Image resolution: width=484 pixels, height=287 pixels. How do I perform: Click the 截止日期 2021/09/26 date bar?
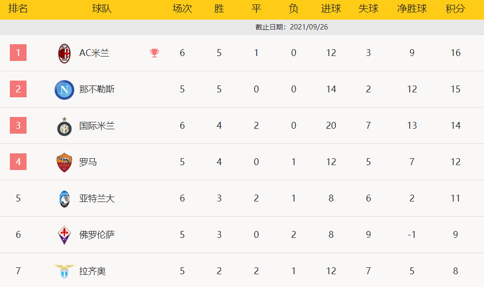point(292,27)
